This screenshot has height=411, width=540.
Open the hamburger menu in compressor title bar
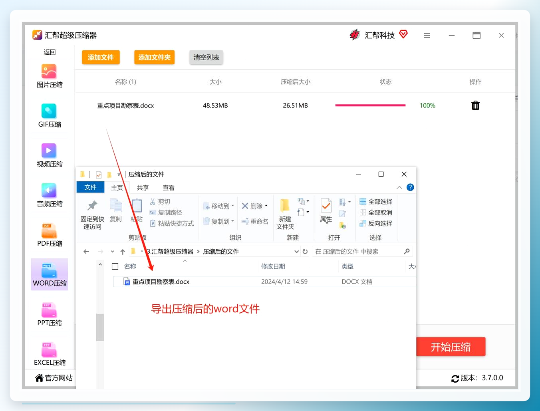tap(427, 35)
